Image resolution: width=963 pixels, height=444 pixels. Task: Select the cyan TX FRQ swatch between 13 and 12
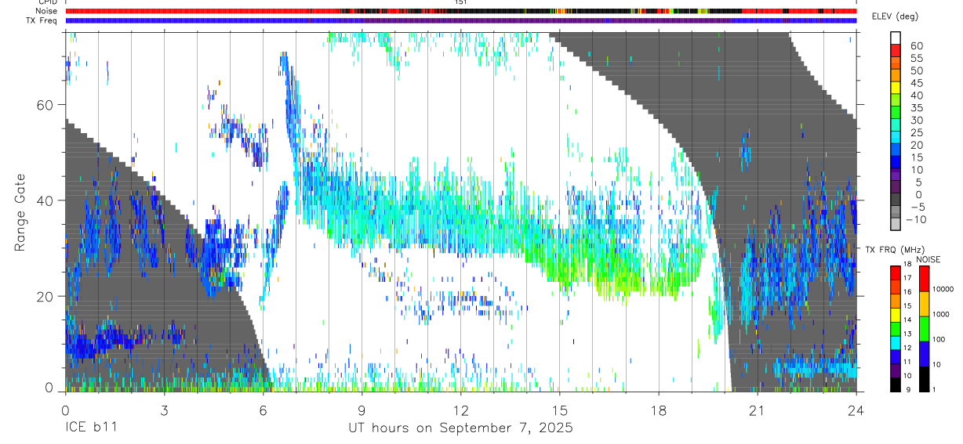point(896,341)
